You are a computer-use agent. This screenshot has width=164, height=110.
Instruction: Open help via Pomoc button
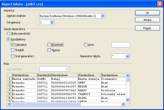pos(147,28)
